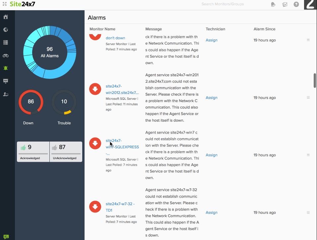This screenshot has width=317, height=240.
Task: Open the user profile avatar
Action: pos(310,5)
